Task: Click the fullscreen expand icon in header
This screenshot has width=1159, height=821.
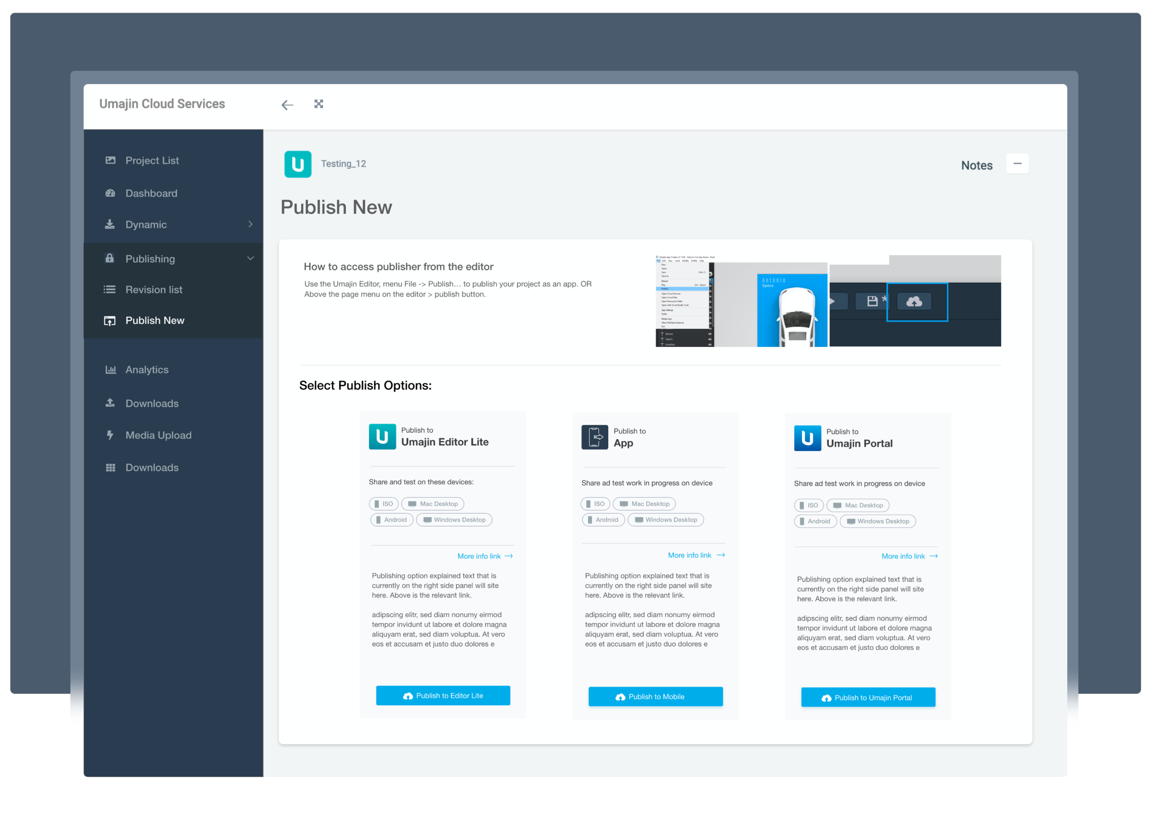Action: click(318, 104)
